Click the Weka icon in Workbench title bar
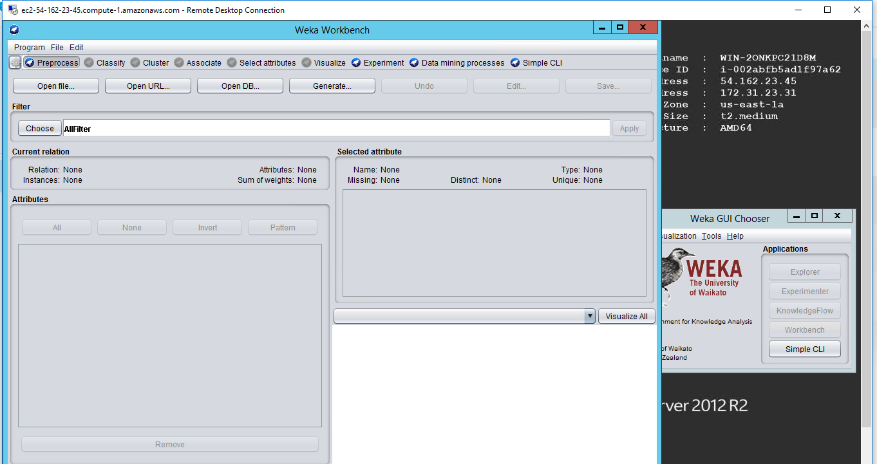This screenshot has width=877, height=464. (x=14, y=30)
